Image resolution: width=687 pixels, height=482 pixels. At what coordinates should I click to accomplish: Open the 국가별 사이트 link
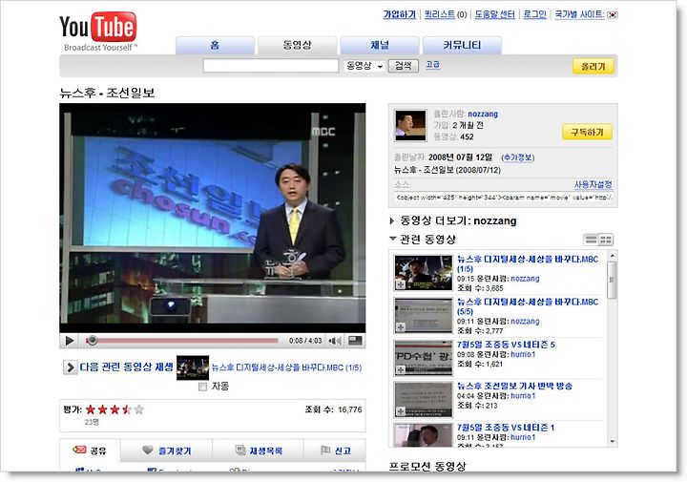tap(579, 14)
